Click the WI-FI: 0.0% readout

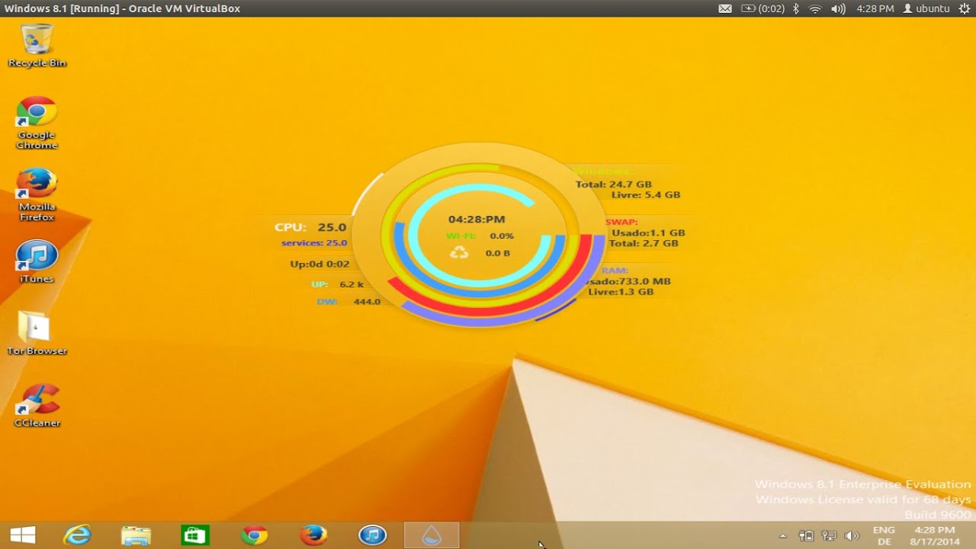480,236
